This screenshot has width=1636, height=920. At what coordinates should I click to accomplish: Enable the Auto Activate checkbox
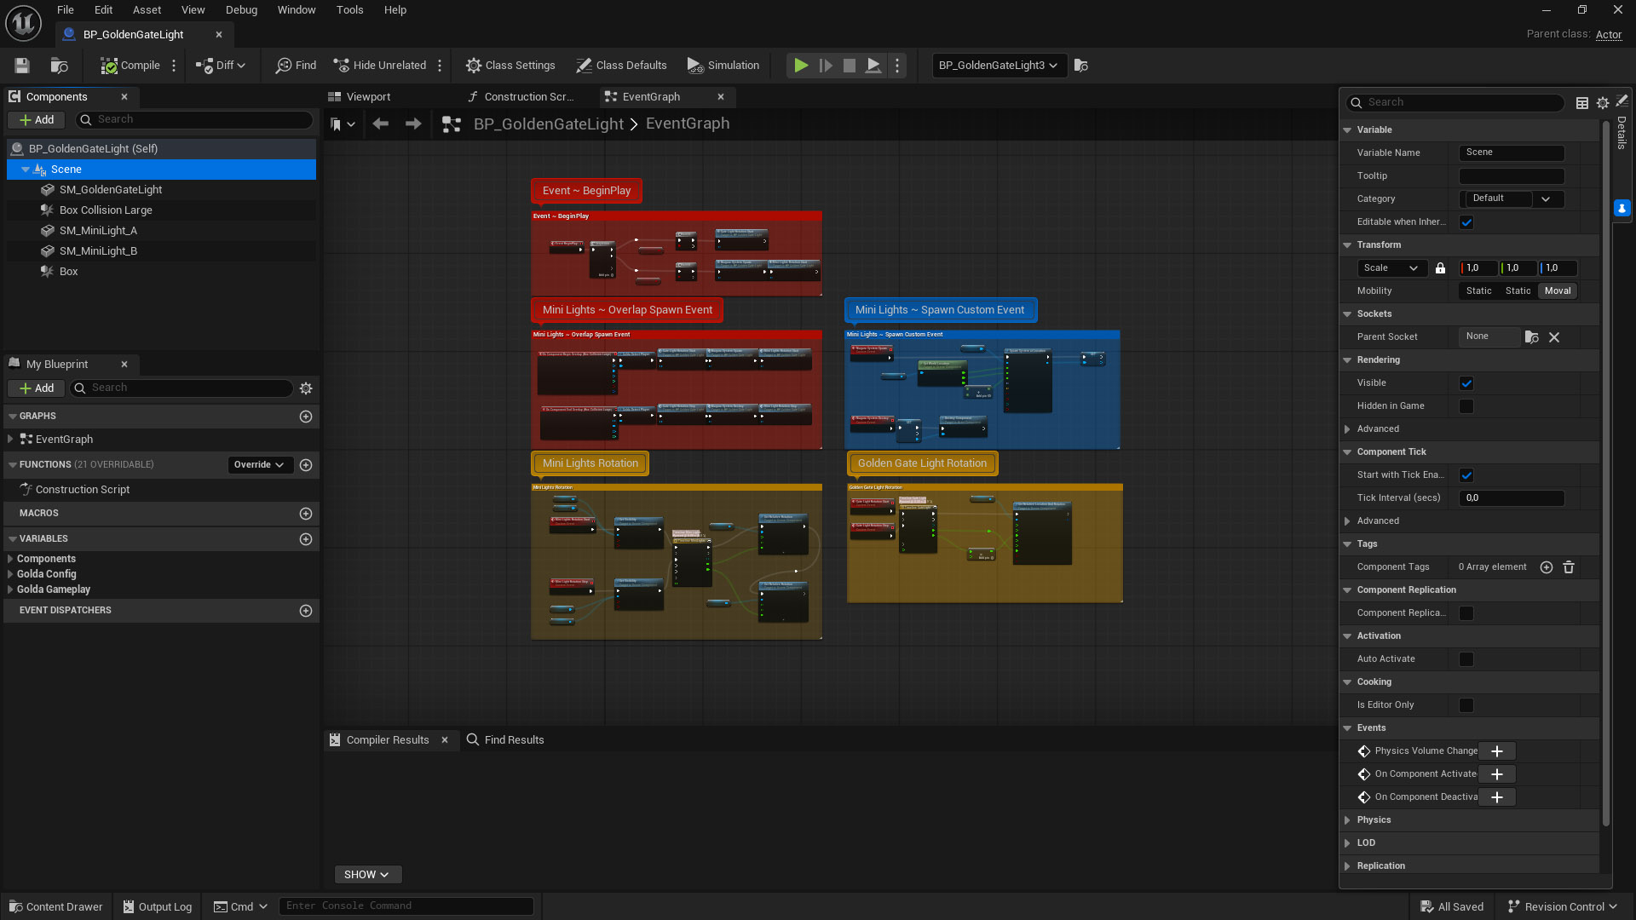coord(1466,659)
